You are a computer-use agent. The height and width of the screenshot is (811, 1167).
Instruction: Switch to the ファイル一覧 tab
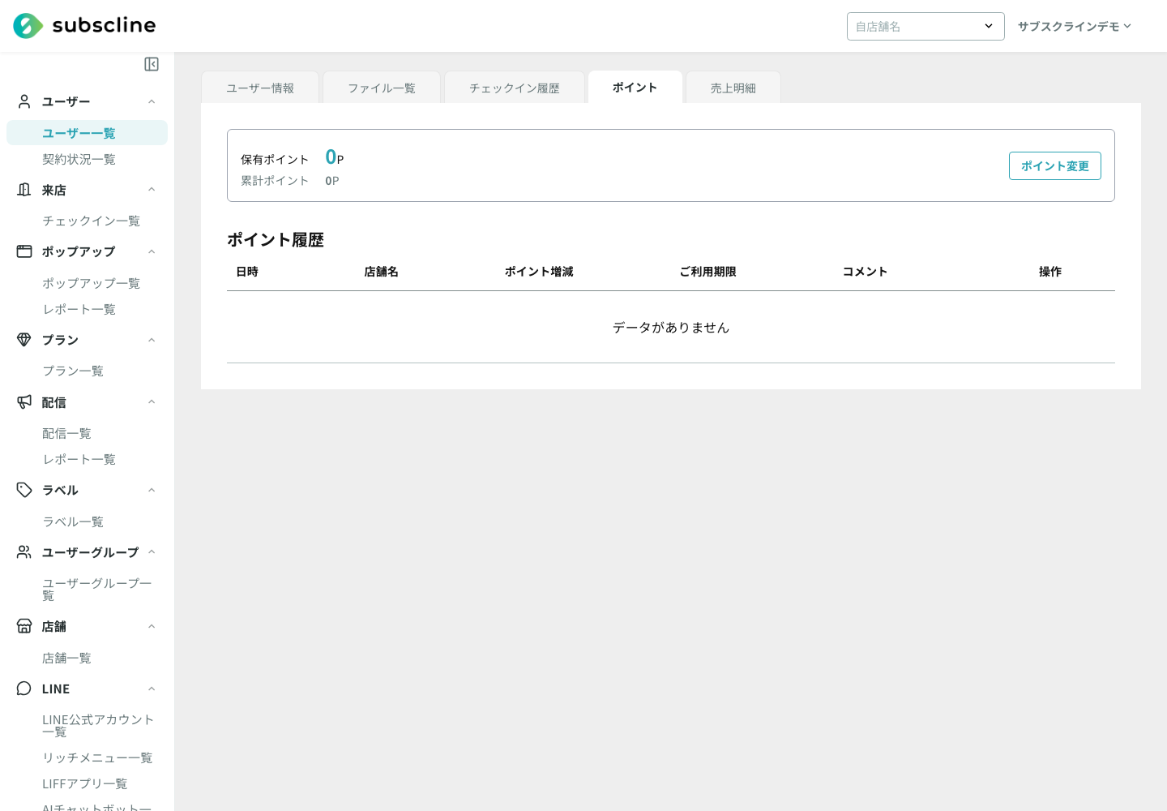382,88
